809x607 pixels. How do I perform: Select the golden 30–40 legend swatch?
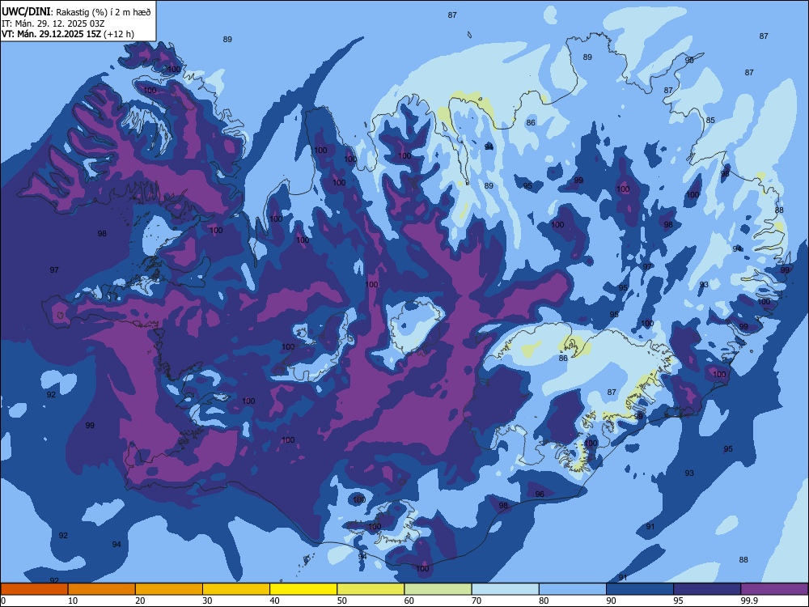click(236, 589)
